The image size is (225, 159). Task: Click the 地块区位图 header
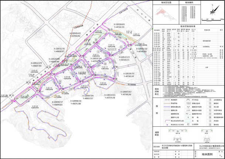(x=166, y=3)
